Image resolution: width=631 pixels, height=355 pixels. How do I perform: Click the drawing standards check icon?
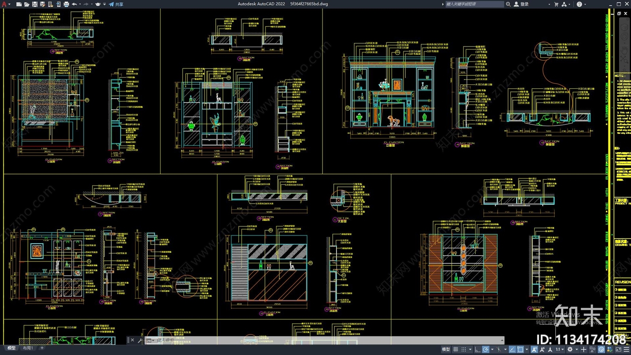(x=610, y=349)
